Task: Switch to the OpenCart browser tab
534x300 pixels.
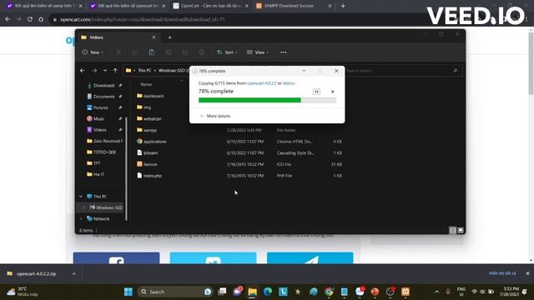Action: [x=210, y=6]
